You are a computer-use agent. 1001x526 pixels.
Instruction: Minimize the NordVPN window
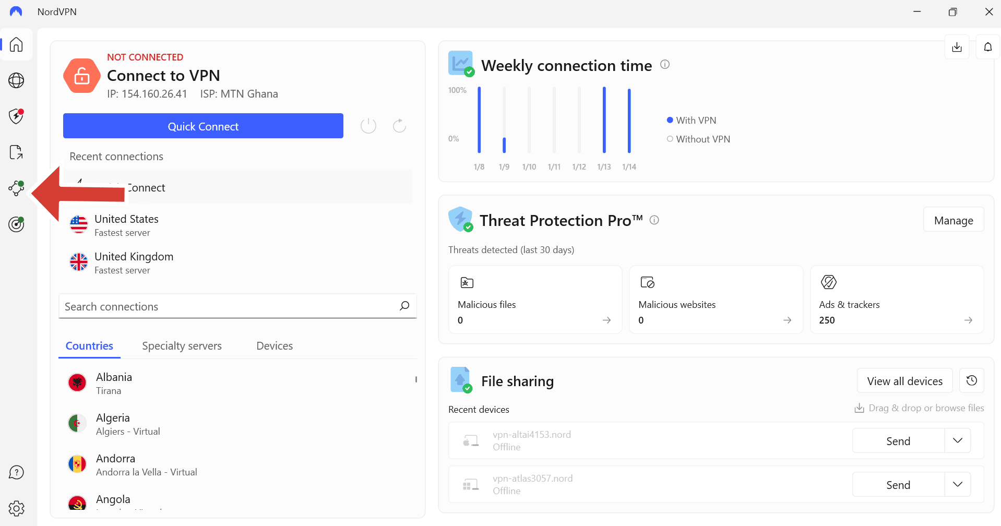coord(917,11)
